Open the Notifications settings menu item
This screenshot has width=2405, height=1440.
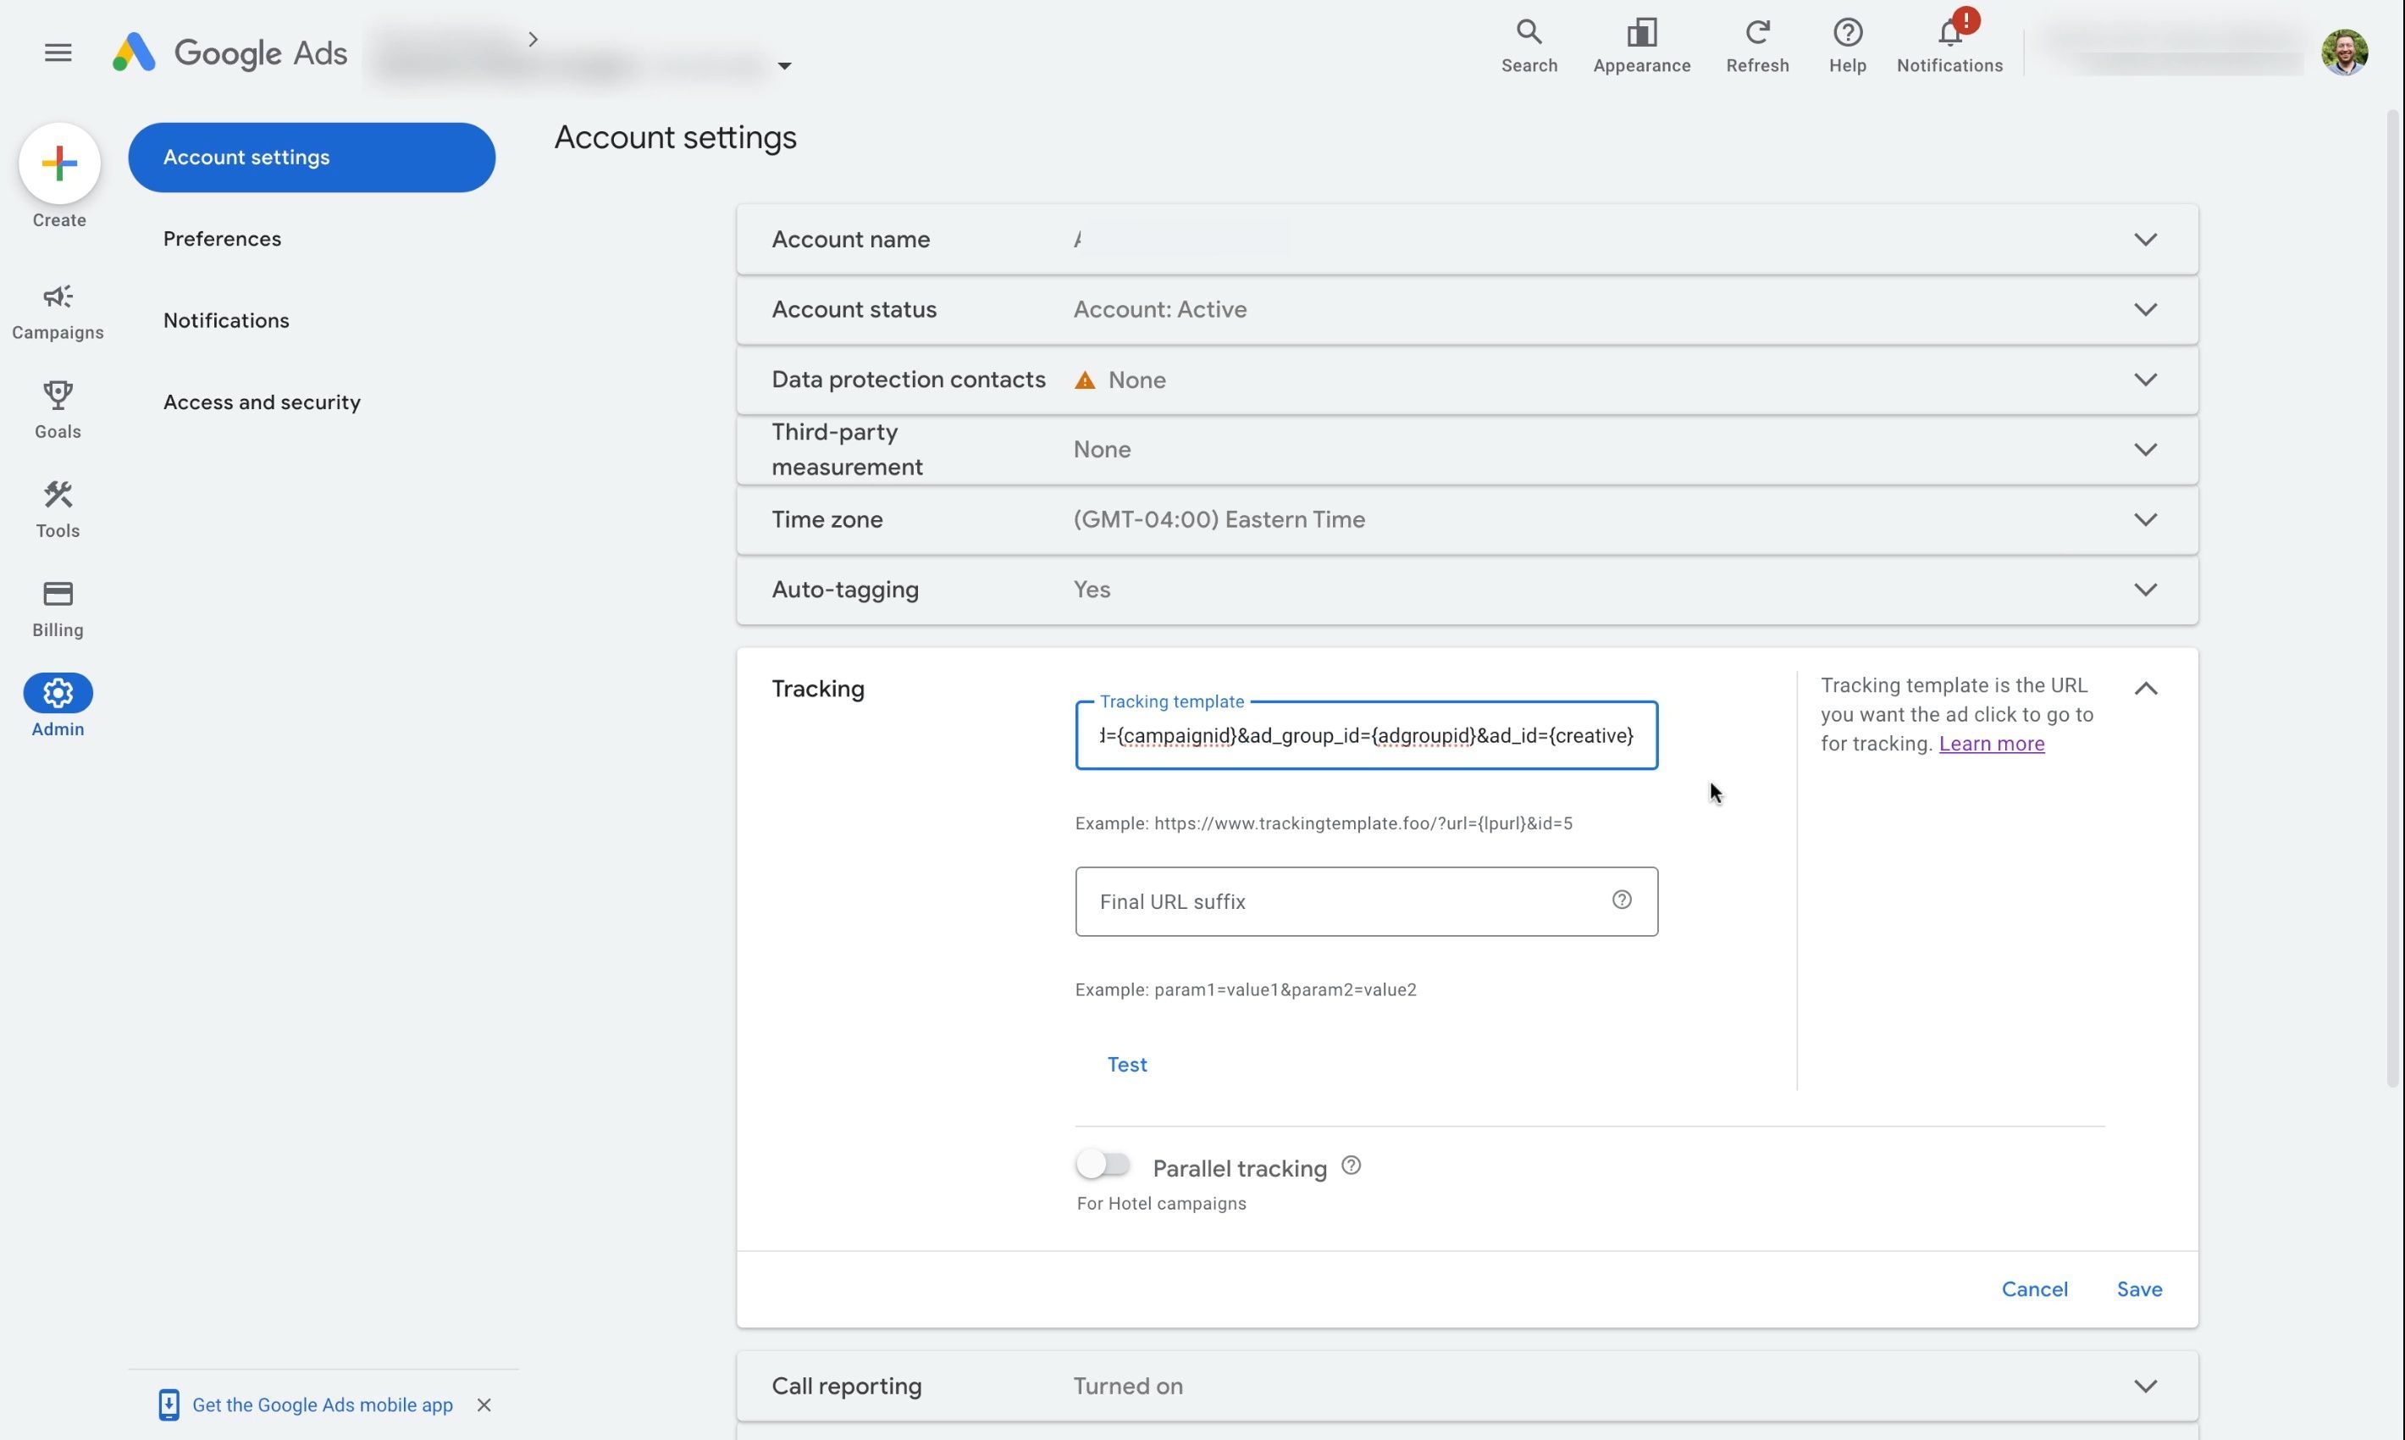226,320
